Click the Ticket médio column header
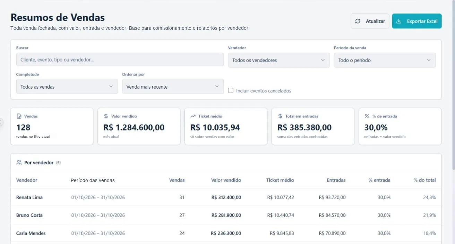The height and width of the screenshot is (244, 455). coord(280,180)
